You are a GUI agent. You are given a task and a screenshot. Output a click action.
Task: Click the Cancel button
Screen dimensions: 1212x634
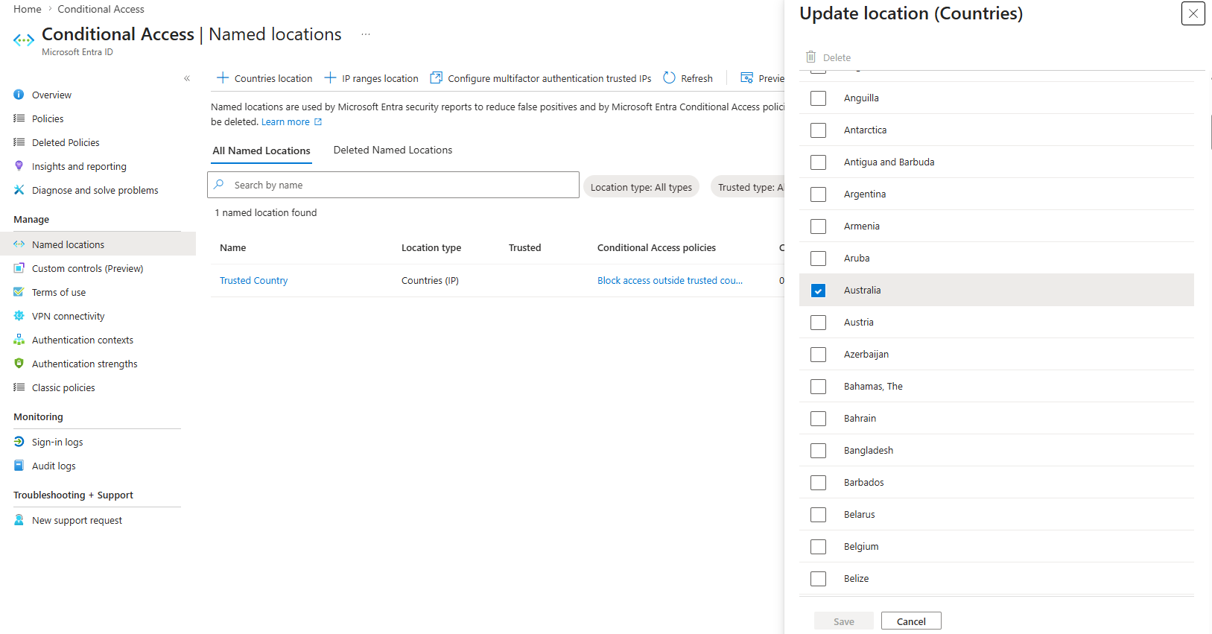click(x=911, y=621)
